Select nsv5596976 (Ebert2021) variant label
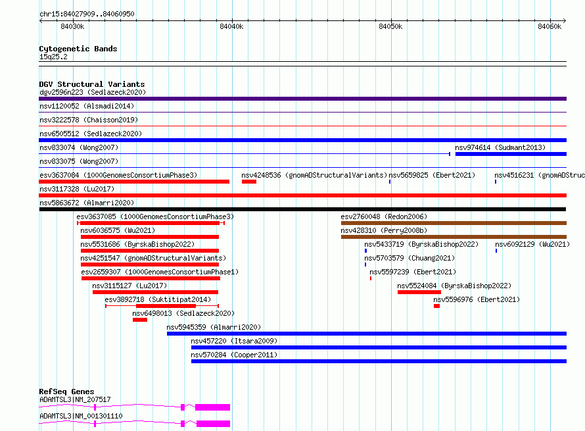 477,299
